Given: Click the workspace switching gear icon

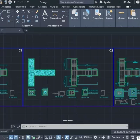Looking at the screenshot, I should [x=95, y=137].
